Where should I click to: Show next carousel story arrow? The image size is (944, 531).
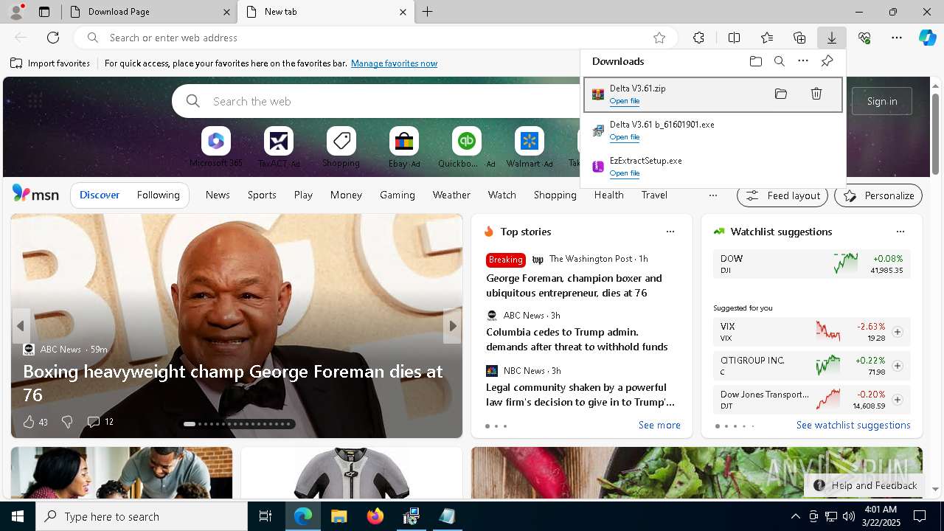[x=452, y=326]
